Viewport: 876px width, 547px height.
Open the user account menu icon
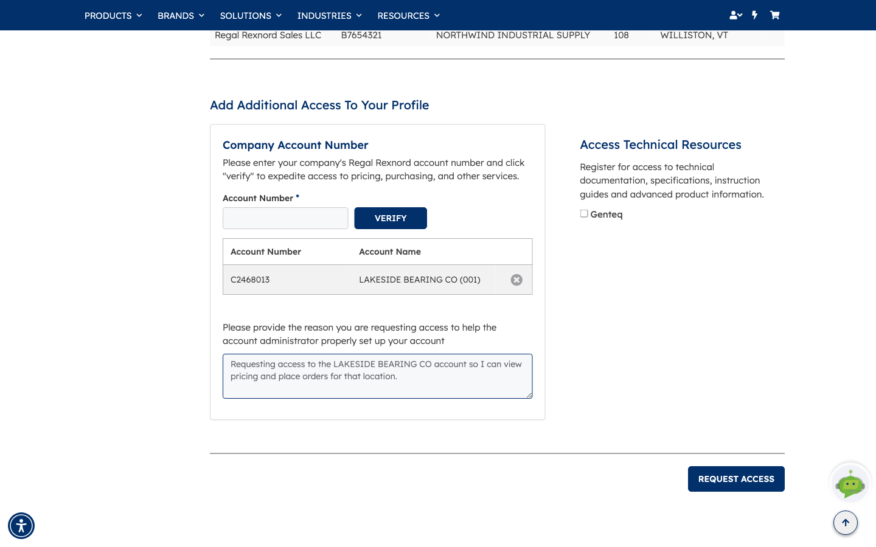(735, 15)
